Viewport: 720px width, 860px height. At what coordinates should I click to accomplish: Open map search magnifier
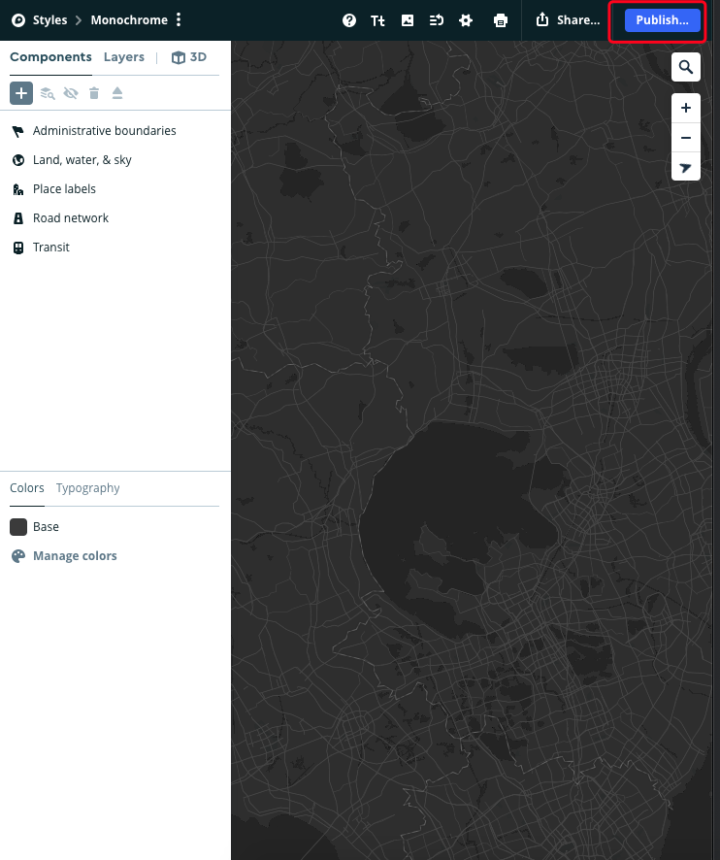click(686, 67)
